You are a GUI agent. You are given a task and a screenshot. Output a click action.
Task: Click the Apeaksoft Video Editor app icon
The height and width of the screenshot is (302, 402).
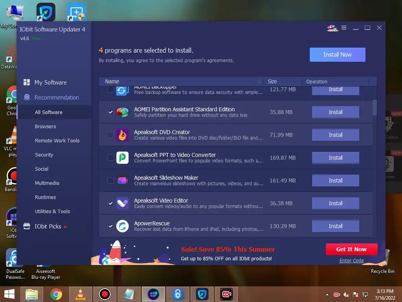(x=122, y=203)
